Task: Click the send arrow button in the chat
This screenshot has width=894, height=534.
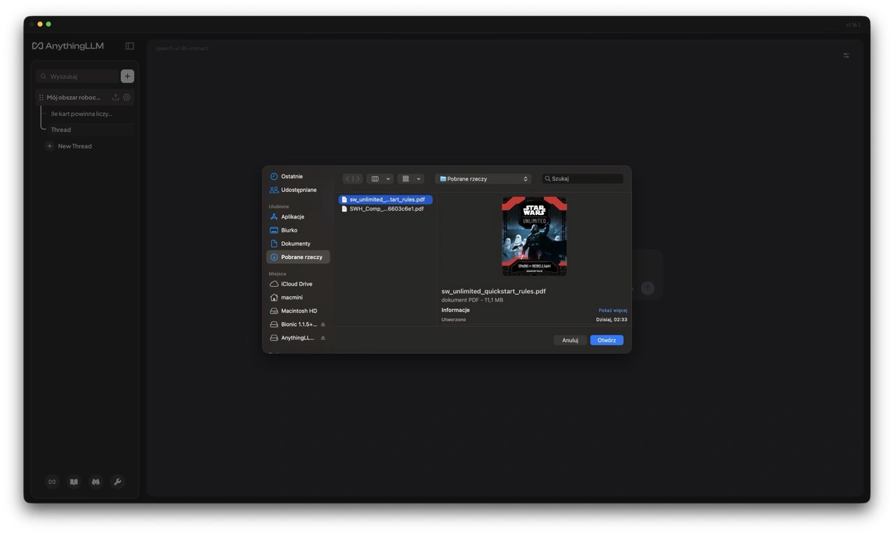Action: click(x=648, y=288)
